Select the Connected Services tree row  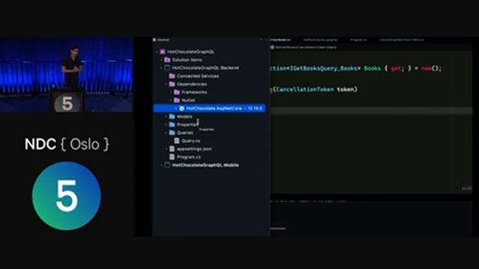point(210,76)
